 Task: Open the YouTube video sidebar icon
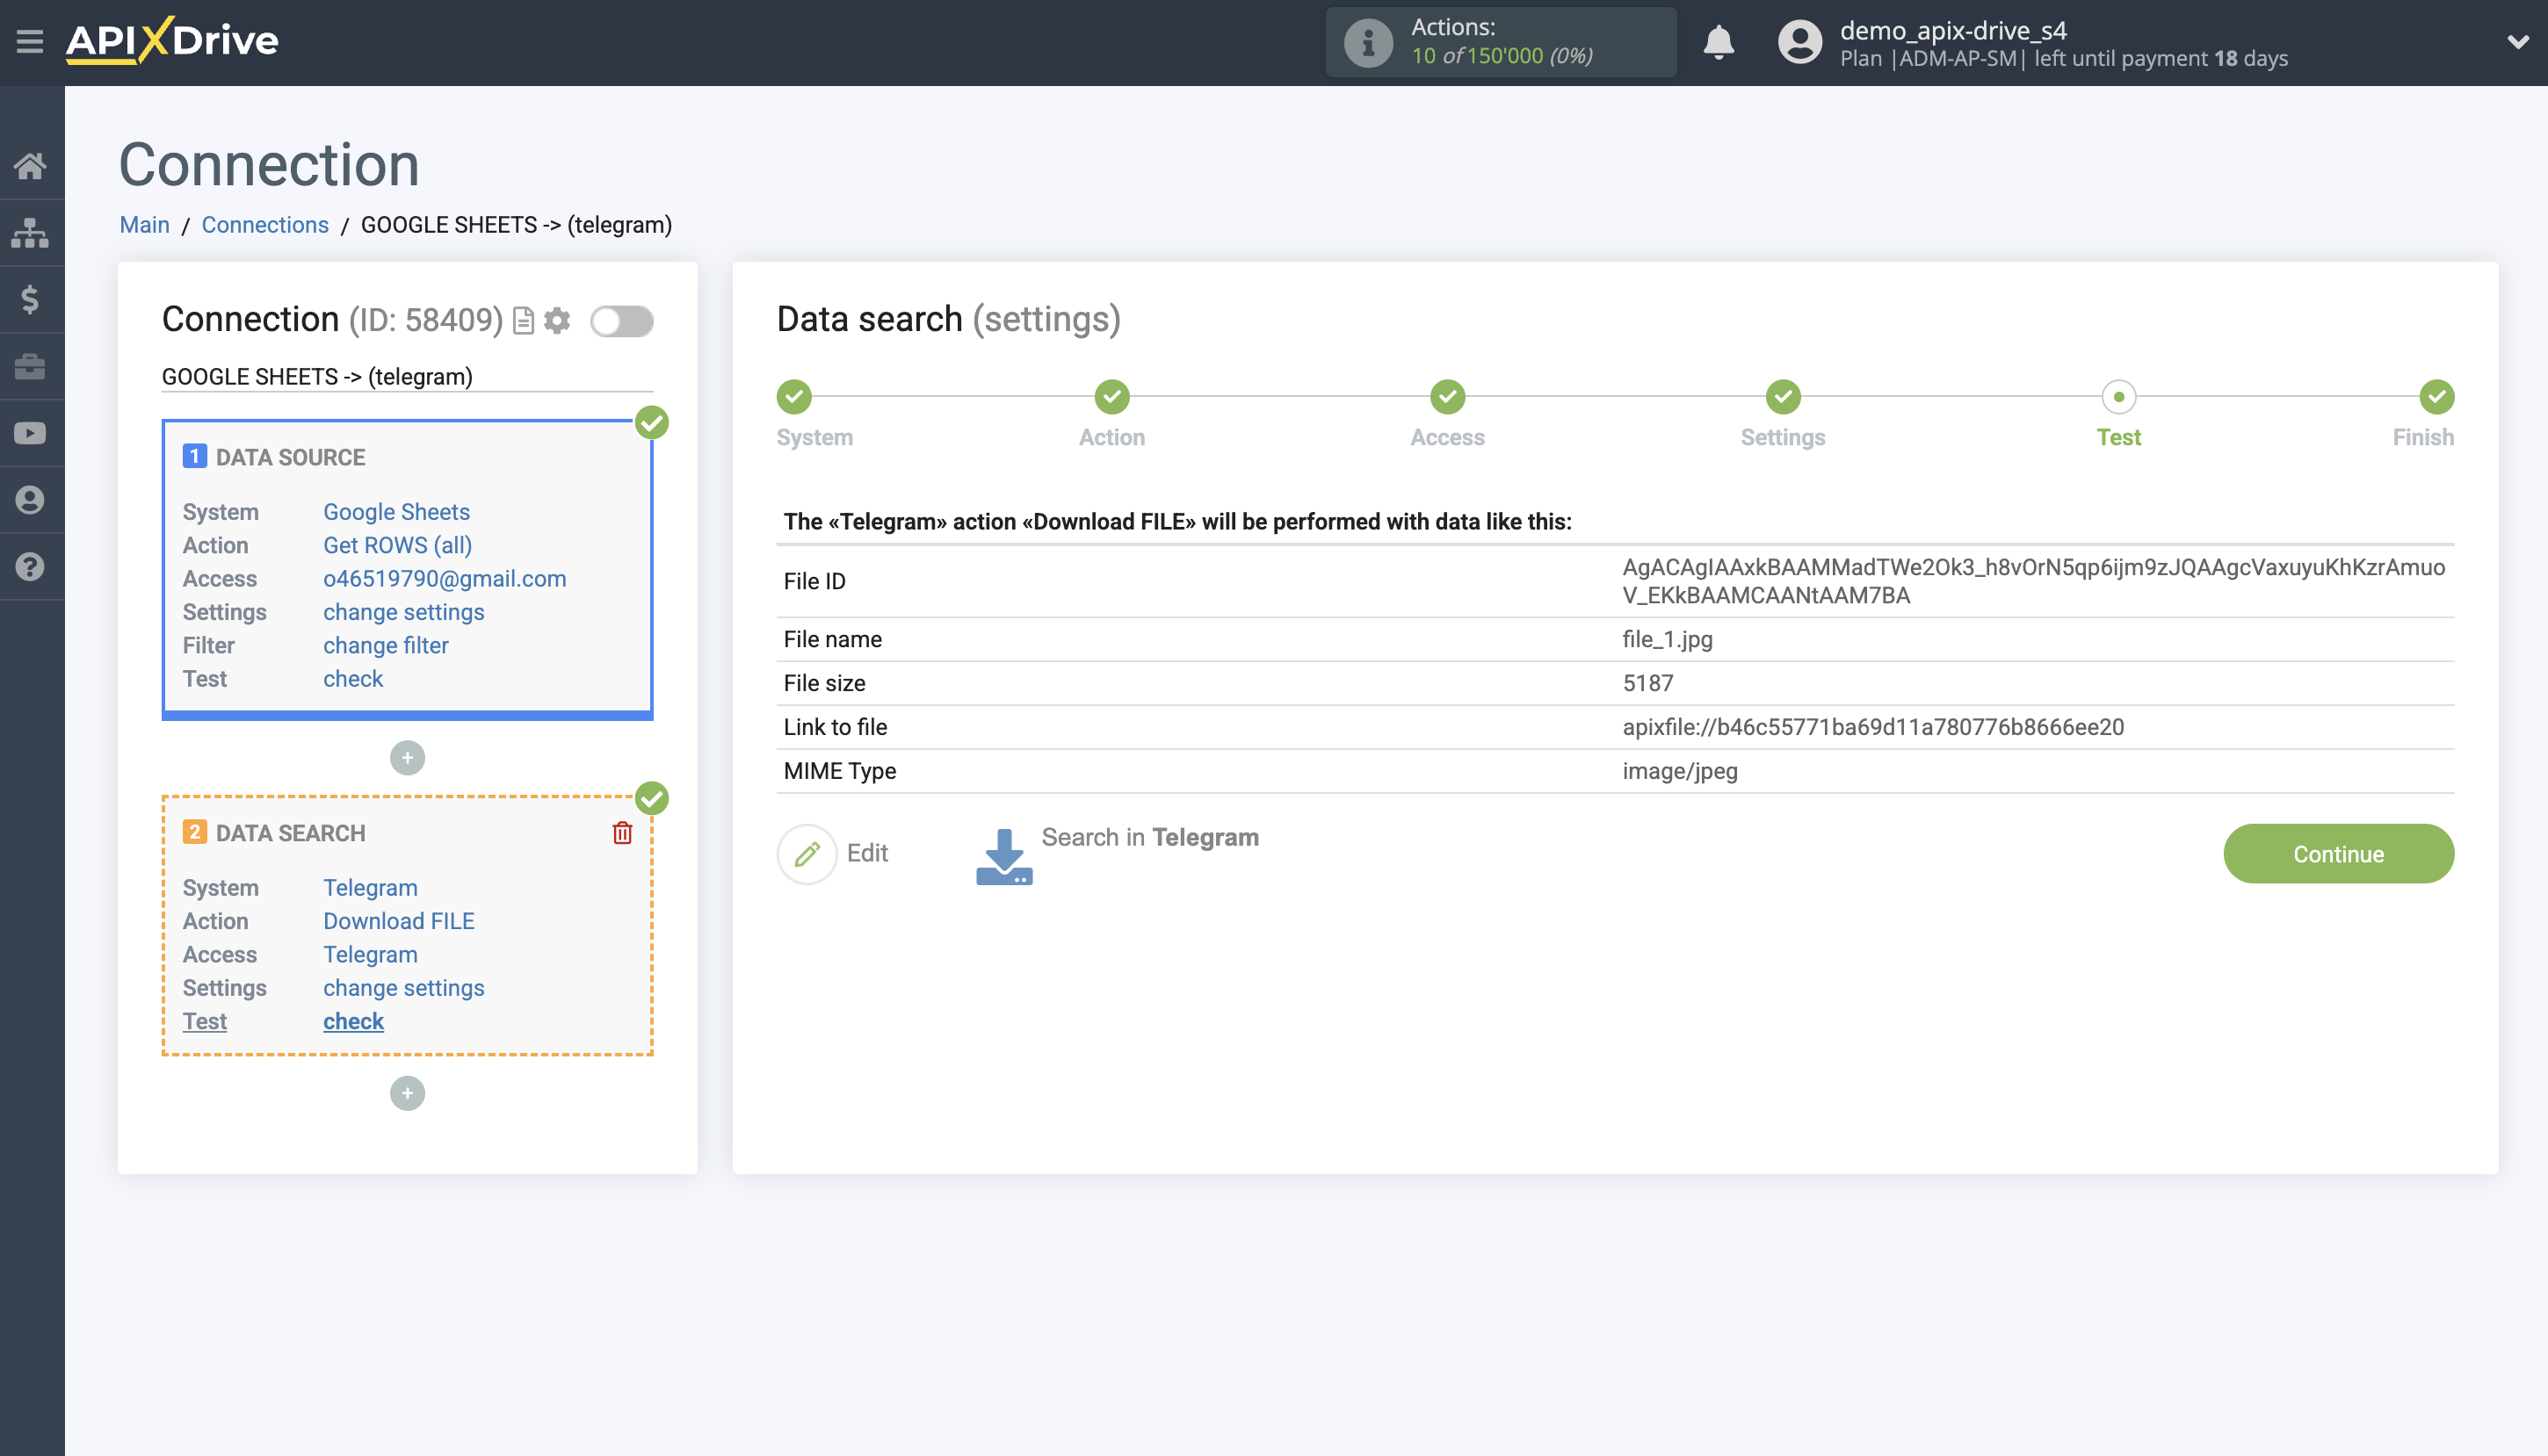[30, 433]
